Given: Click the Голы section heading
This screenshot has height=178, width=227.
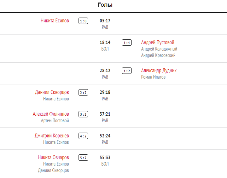Looking at the screenshot, I should coord(105,5).
